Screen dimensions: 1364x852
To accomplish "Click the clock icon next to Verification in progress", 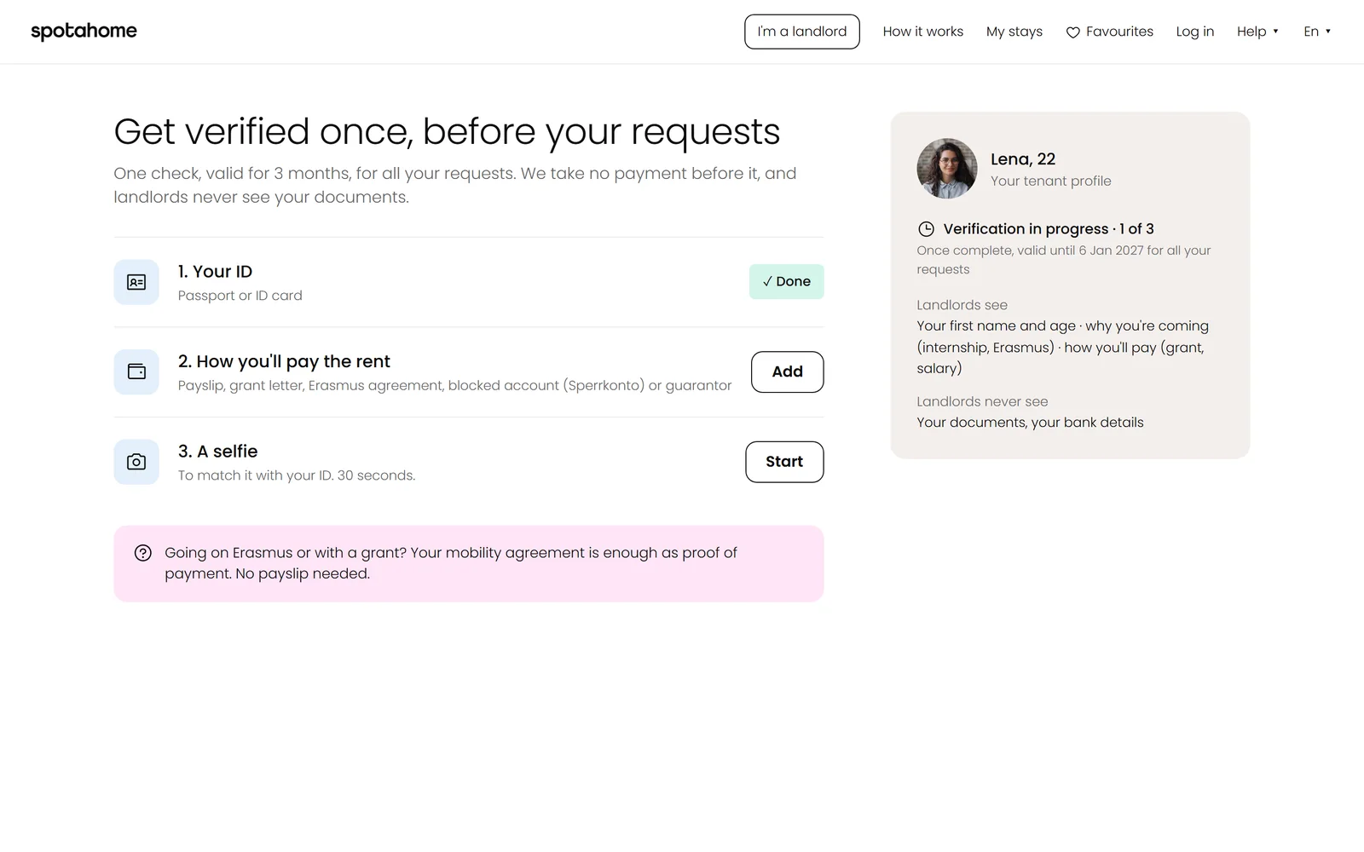I will coord(926,228).
